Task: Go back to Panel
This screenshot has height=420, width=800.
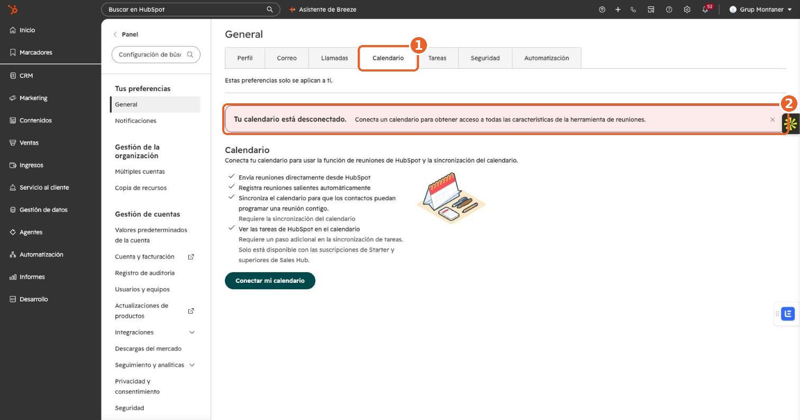Action: coord(125,34)
